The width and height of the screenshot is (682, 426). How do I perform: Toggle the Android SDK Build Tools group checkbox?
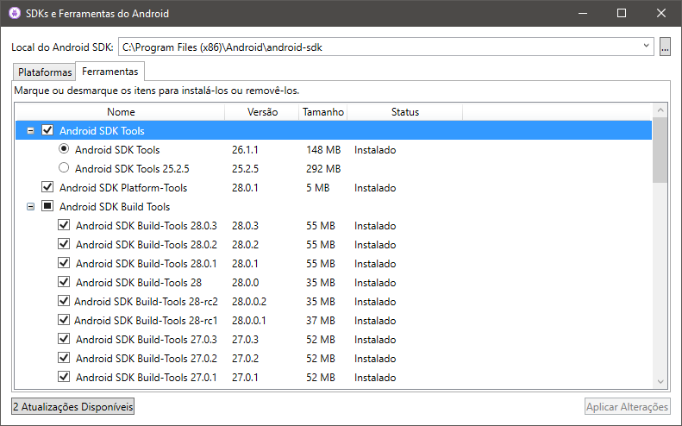tap(47, 206)
